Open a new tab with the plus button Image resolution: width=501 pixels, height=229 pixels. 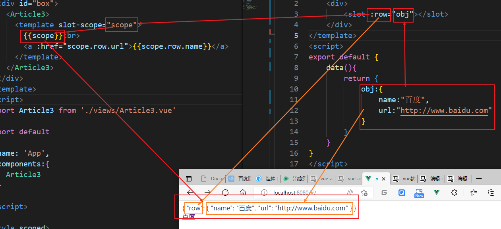479,178
